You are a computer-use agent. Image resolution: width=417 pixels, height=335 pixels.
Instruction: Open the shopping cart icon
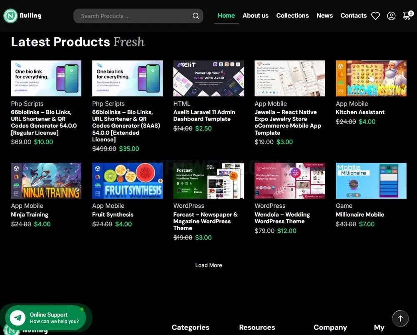[408, 15]
